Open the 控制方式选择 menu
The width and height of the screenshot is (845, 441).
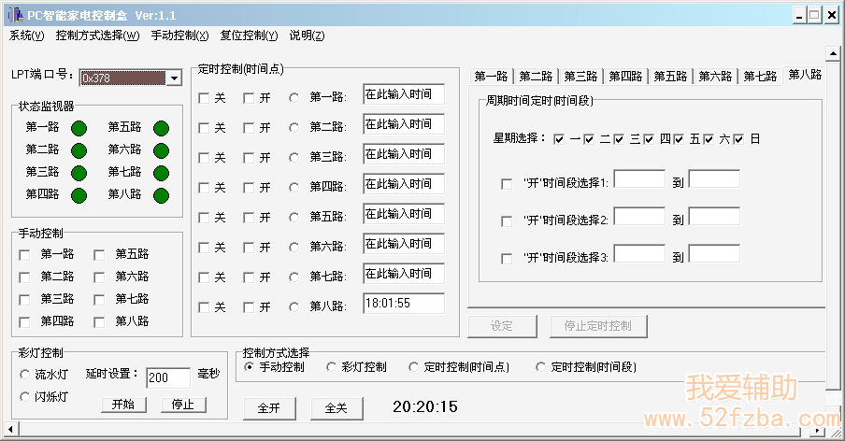coord(97,36)
